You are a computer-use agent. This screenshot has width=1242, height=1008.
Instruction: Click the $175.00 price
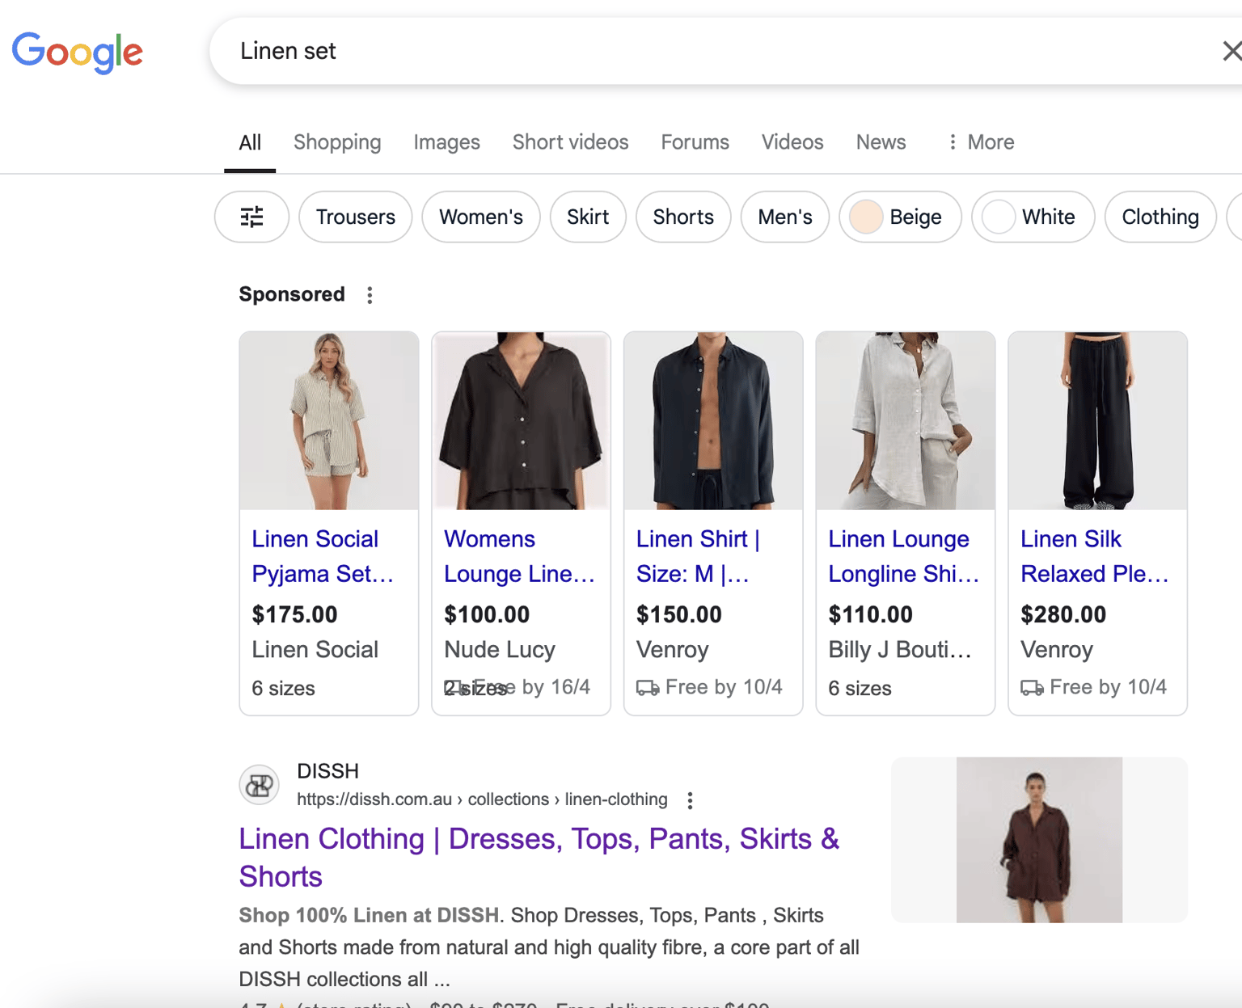tap(294, 614)
